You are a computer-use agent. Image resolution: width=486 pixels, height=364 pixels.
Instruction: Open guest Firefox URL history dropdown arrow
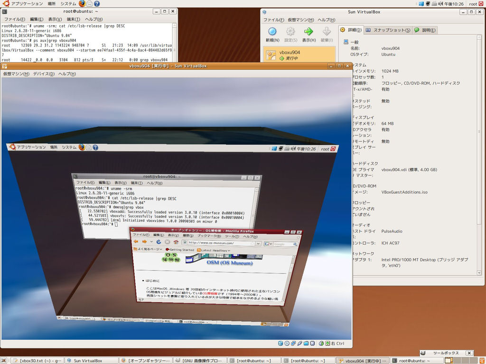pos(258,244)
